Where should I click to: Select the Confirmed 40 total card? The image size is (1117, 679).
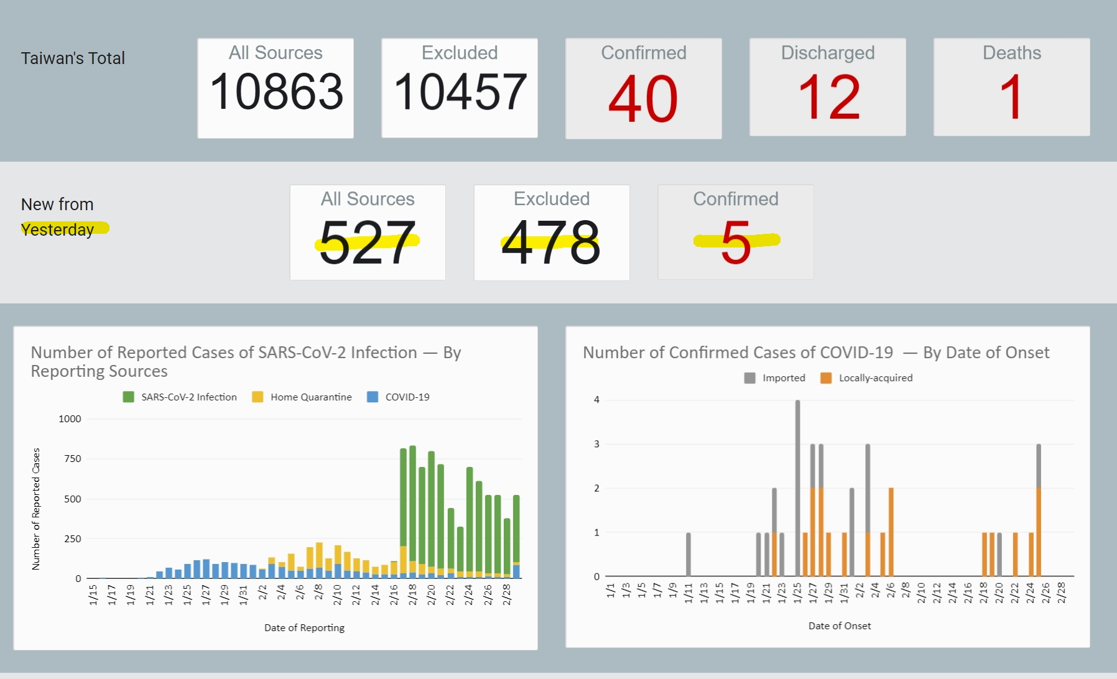pyautogui.click(x=644, y=88)
